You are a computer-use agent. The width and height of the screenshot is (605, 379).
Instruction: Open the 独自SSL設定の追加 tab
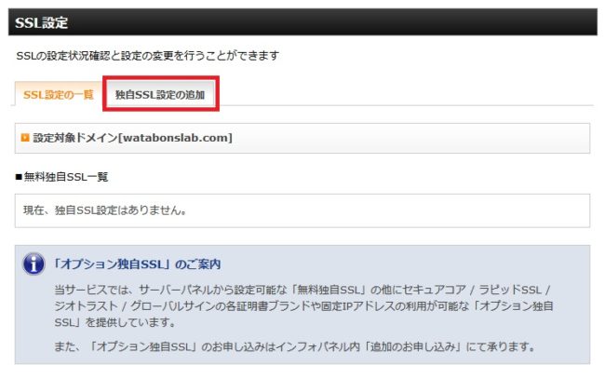pyautogui.click(x=160, y=94)
